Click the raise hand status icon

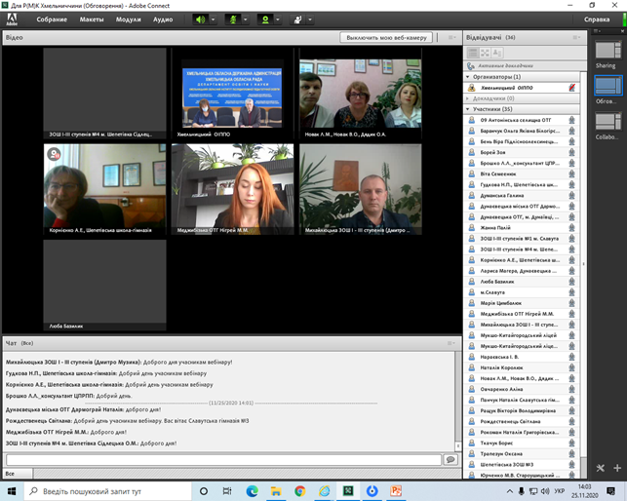297,19
